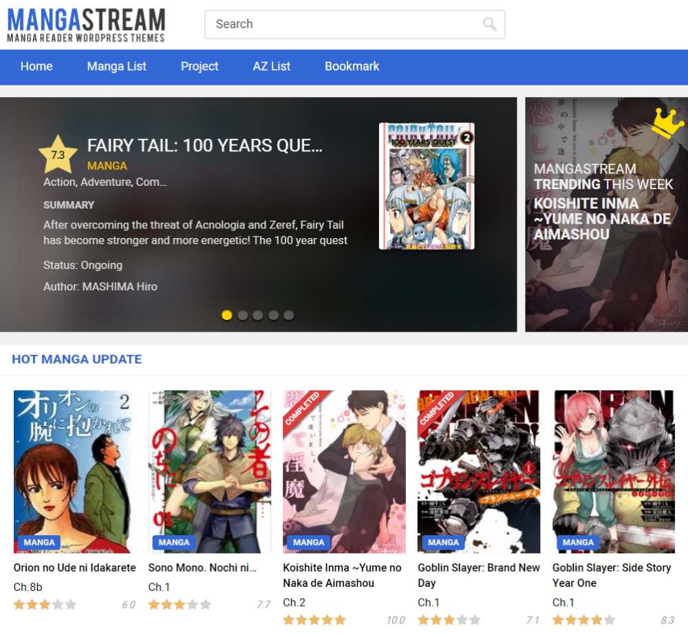Viewport: 688px width, 635px height.
Task: Select the third carousel indicator dot
Action: coord(258,314)
